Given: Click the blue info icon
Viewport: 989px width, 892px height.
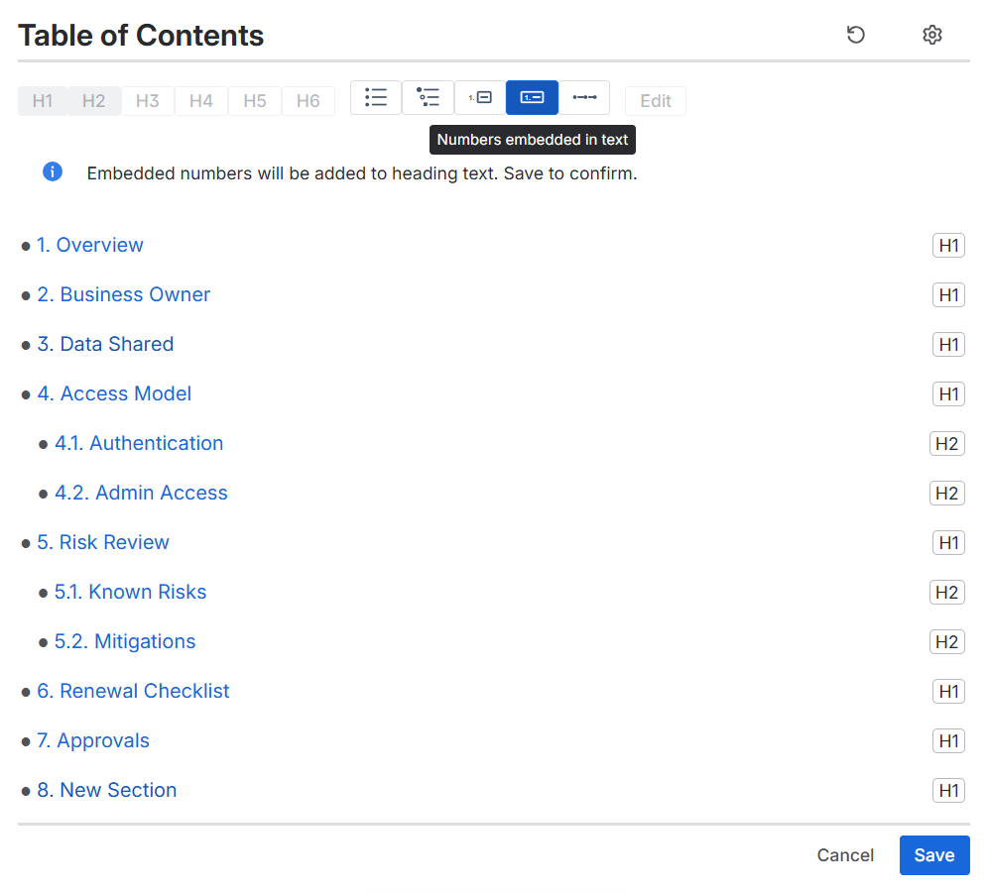Looking at the screenshot, I should point(53,171).
